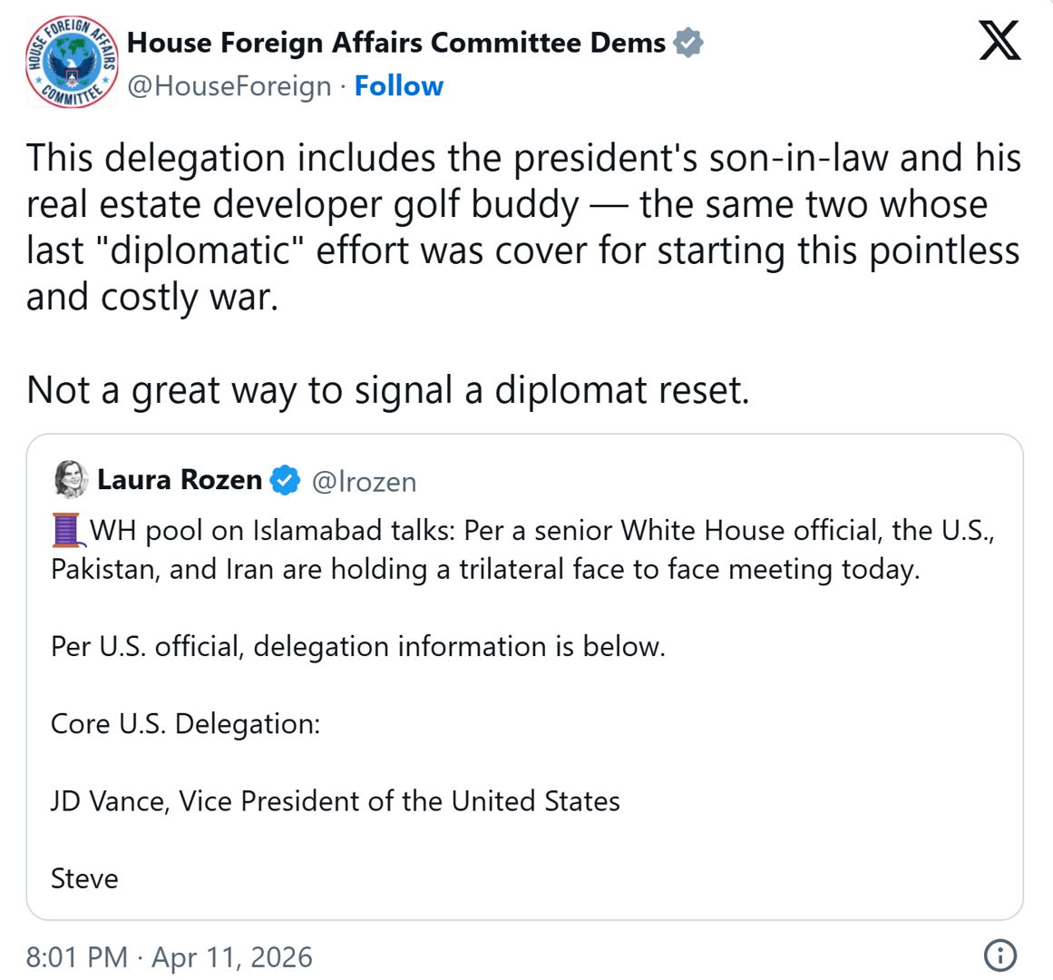Viewport: 1053px width, 980px height.
Task: Click the info icon at bottom right
Action: 999,955
